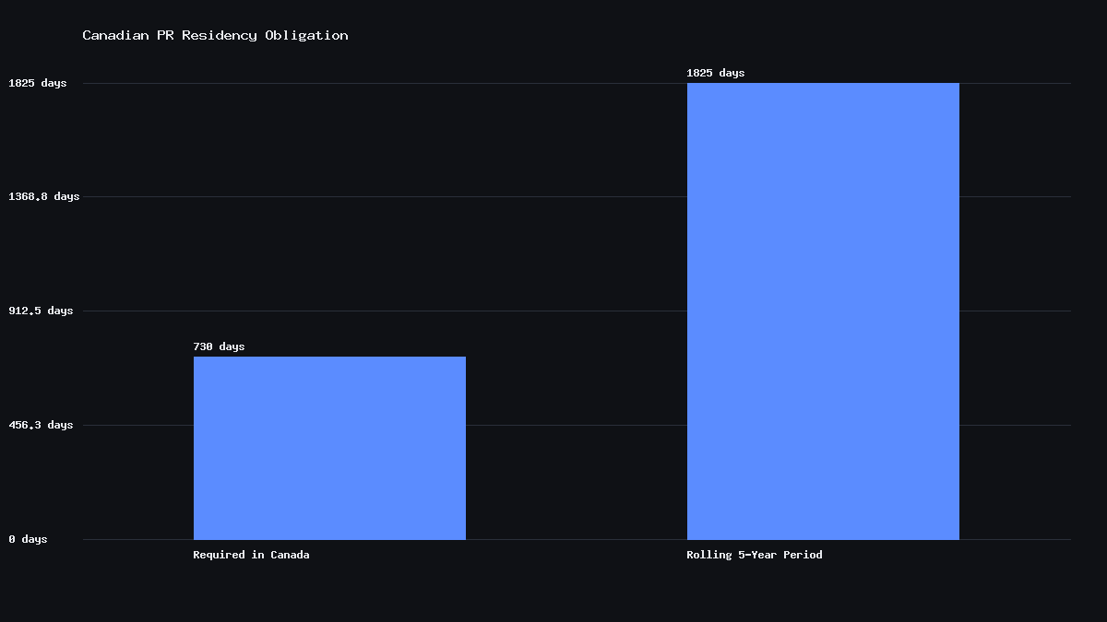Screen dimensions: 1107x622
Task: Click the 1825 days y-axis tick label
Action: (38, 83)
